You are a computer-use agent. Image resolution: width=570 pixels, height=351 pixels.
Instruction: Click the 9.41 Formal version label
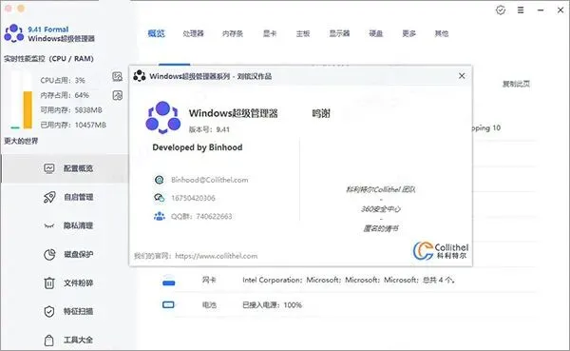click(x=48, y=29)
